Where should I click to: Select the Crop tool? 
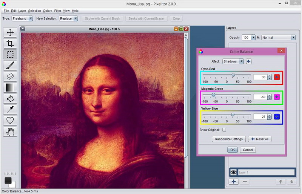[10, 43]
